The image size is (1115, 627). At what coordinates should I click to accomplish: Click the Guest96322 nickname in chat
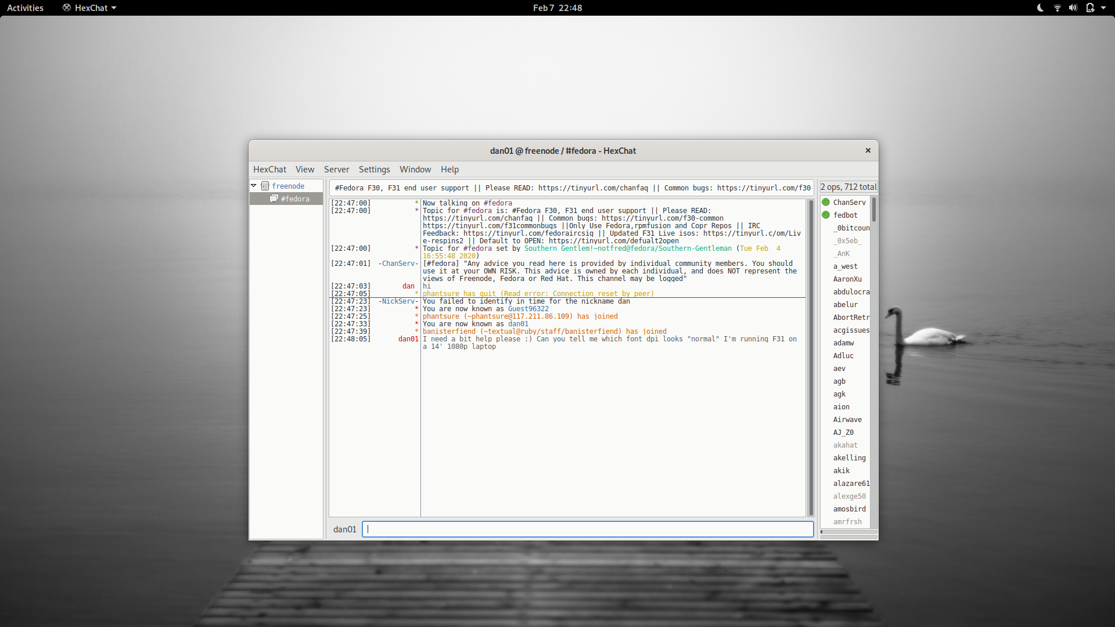coord(528,309)
